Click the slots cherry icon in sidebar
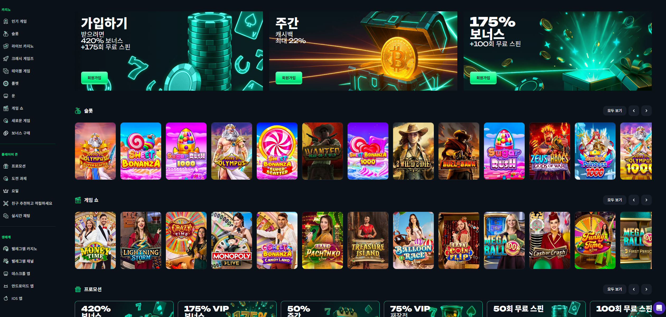The height and width of the screenshot is (317, 666). coord(6,34)
